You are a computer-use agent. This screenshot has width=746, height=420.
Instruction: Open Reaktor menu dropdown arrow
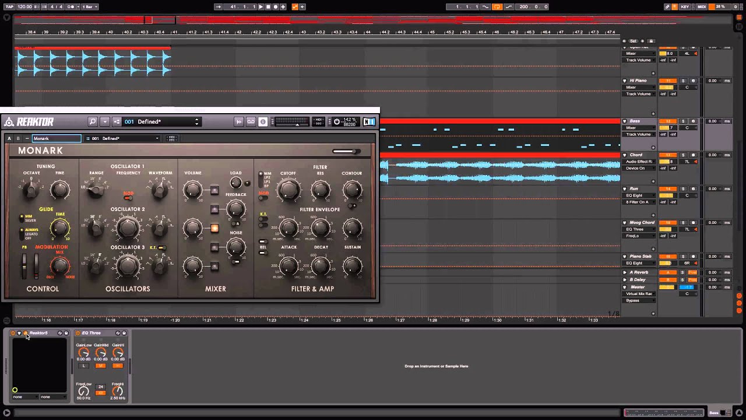click(x=105, y=122)
